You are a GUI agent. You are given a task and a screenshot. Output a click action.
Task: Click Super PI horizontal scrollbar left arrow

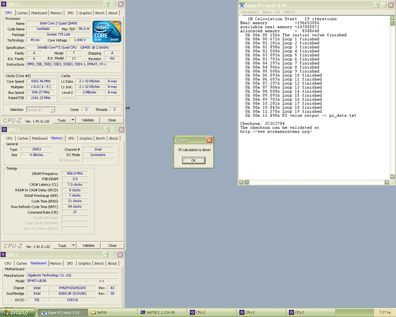click(x=241, y=182)
